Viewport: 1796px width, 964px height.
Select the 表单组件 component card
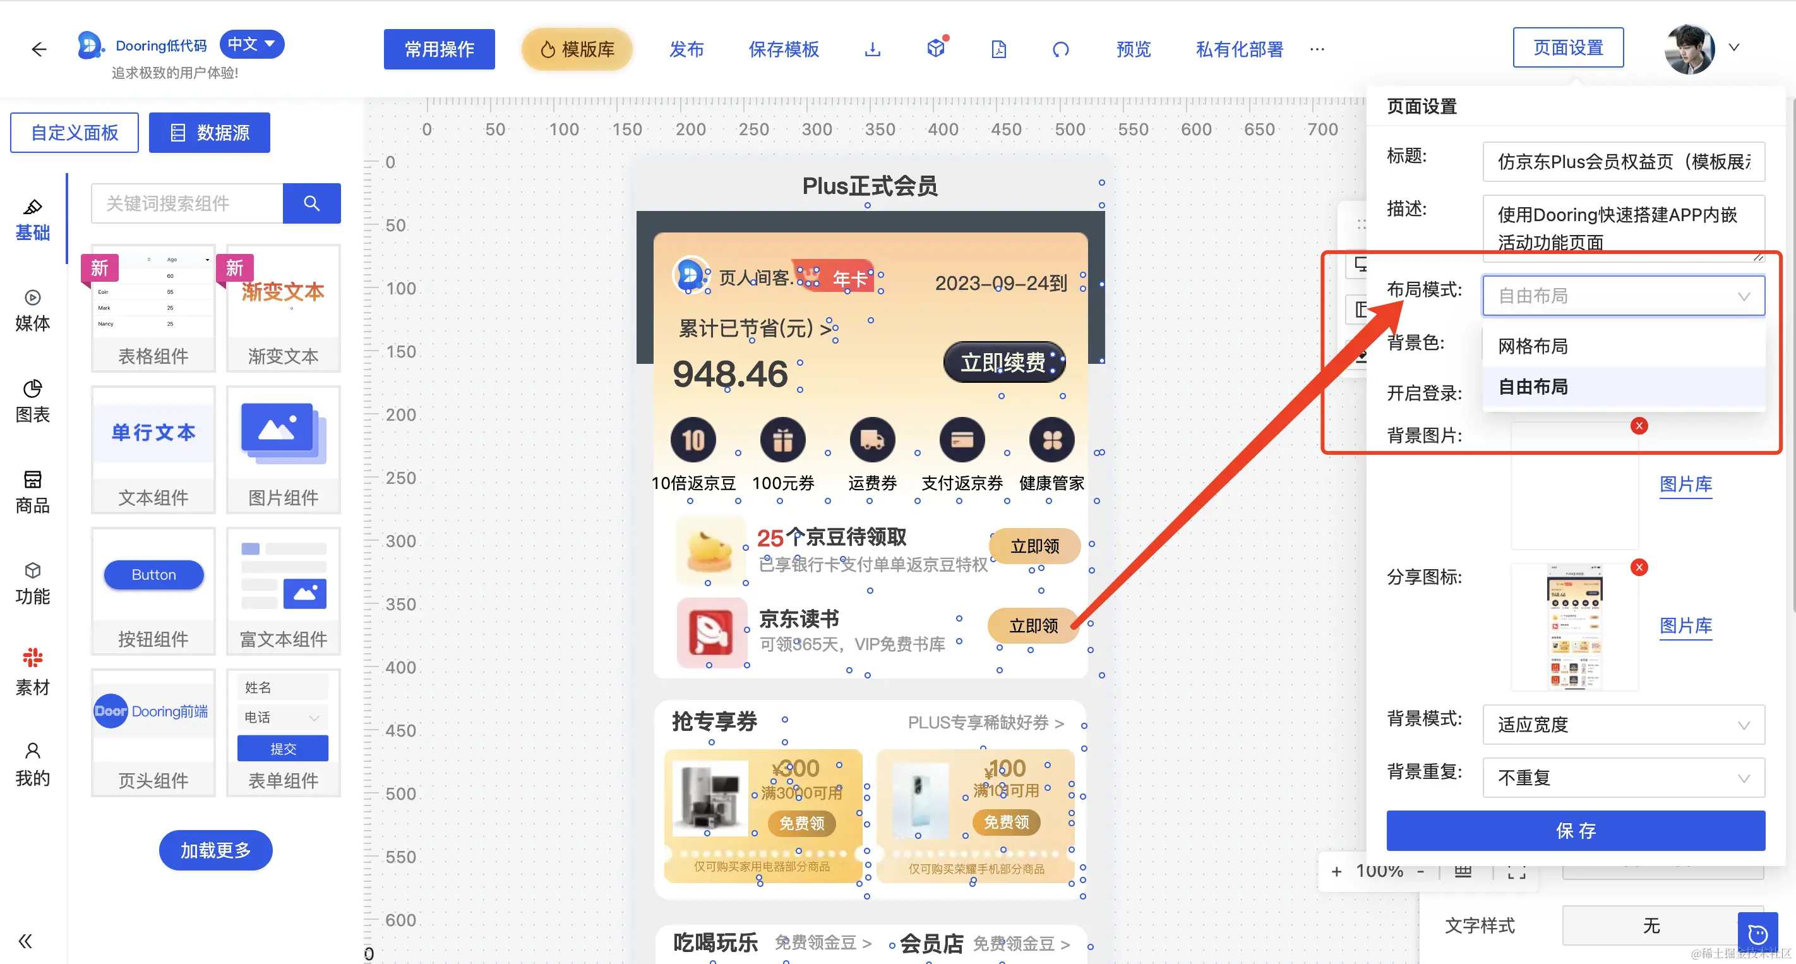(283, 732)
